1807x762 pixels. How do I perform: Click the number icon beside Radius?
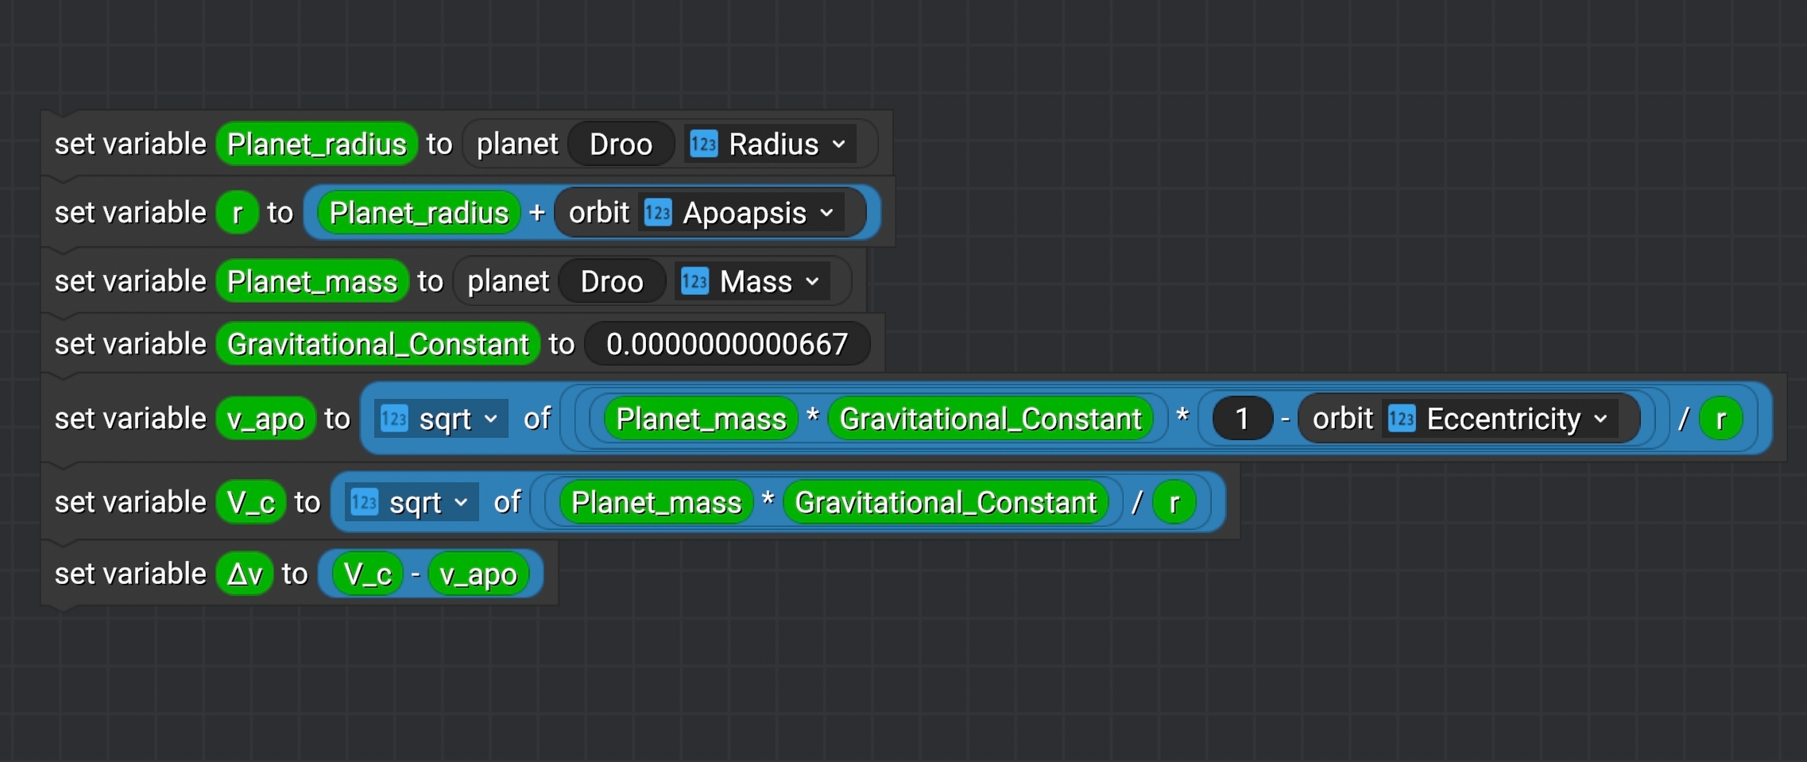point(703,145)
